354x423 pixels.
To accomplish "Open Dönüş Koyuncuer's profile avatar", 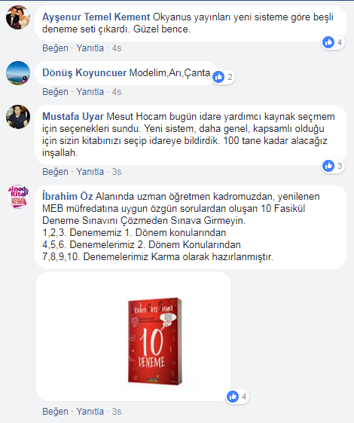I will tap(18, 73).
